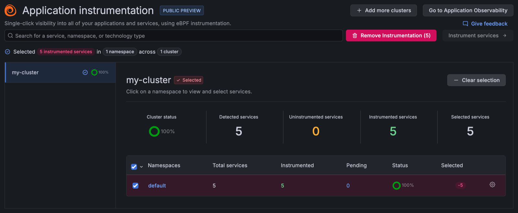Click the 100% ring in my-cluster sidebar item
518x213 pixels.
click(94, 72)
